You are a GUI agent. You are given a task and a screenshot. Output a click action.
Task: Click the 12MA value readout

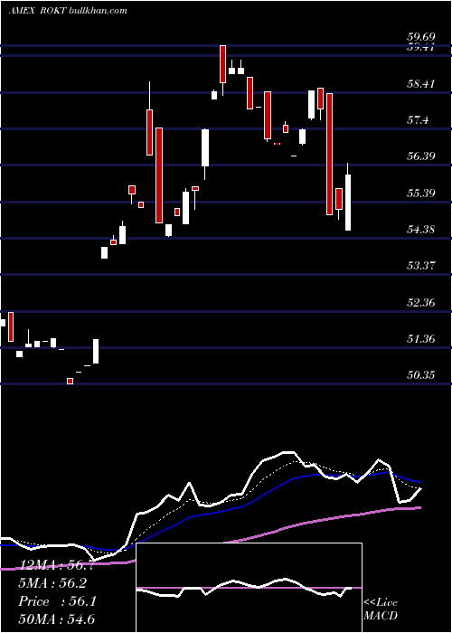[x=56, y=566]
